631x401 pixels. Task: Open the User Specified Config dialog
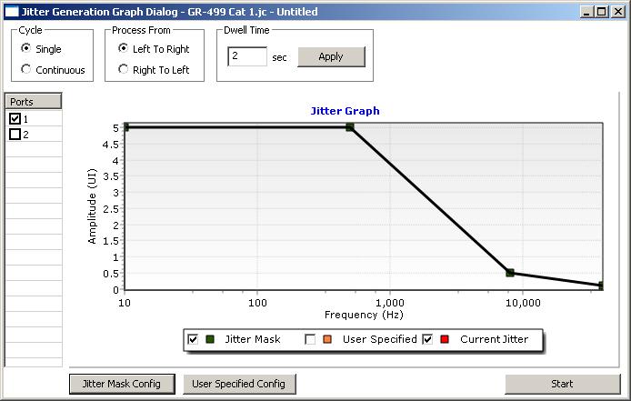tap(239, 384)
